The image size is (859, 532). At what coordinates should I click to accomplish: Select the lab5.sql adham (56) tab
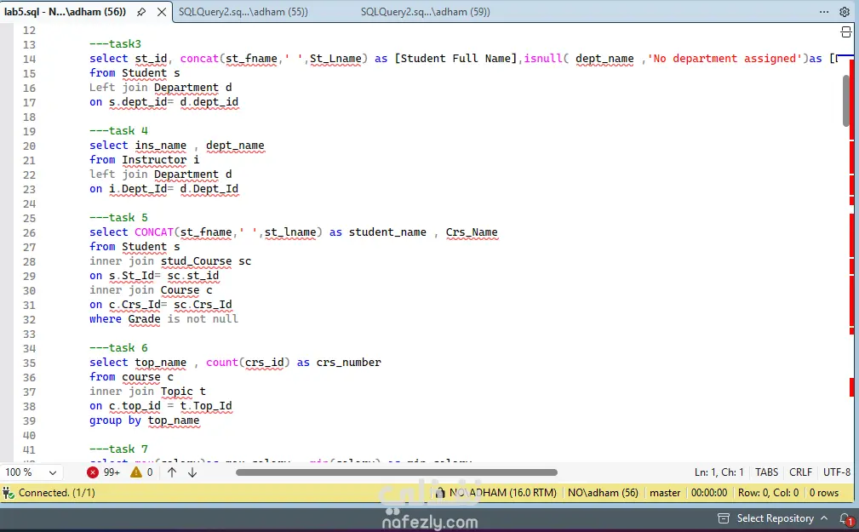tap(66, 12)
